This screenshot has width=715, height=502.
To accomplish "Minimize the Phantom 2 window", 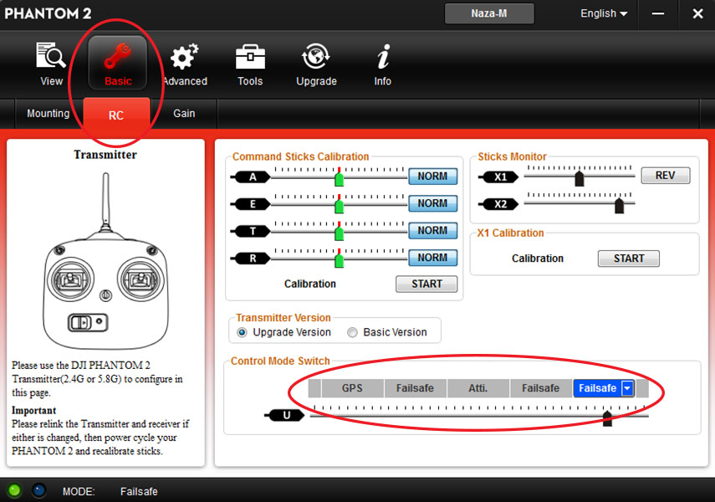I will (658, 13).
